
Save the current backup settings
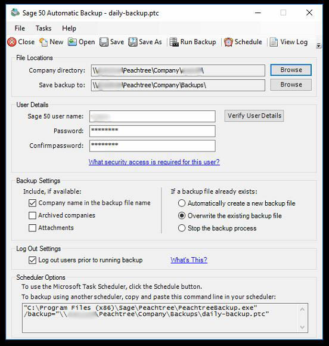pyautogui.click(x=111, y=42)
